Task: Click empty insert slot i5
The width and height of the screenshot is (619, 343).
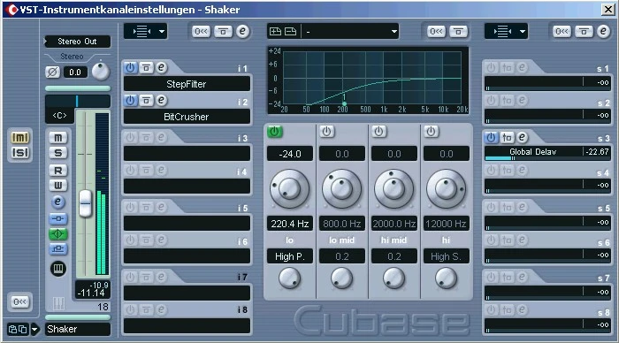Action: pyautogui.click(x=187, y=224)
